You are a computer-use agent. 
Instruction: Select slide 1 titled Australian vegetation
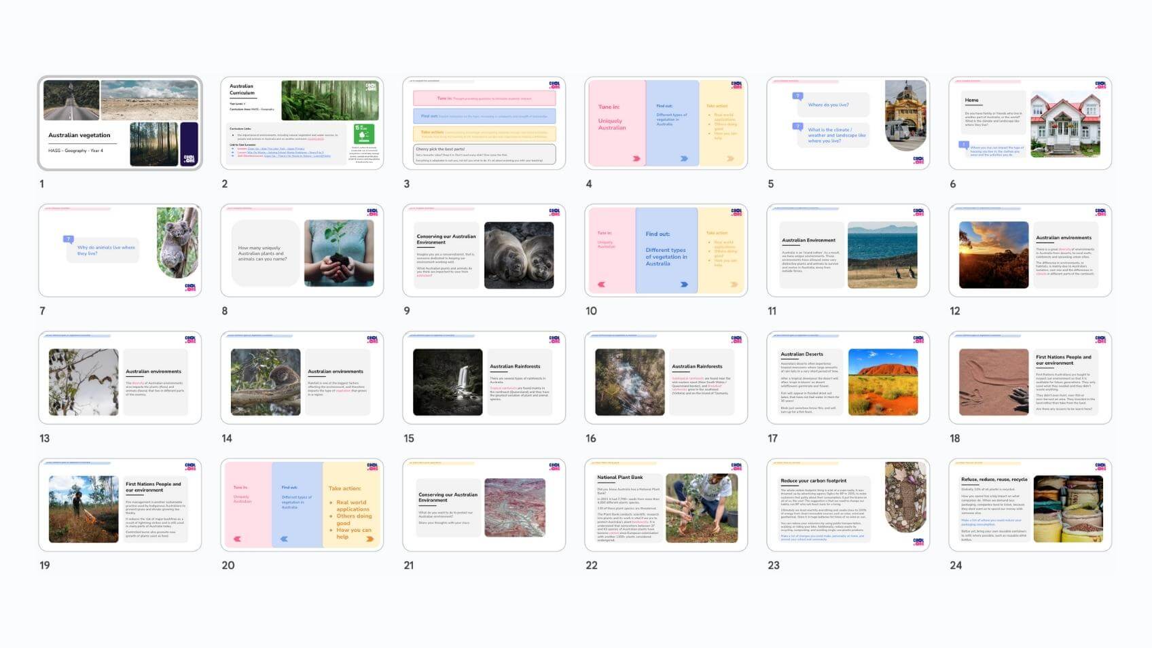pyautogui.click(x=120, y=123)
